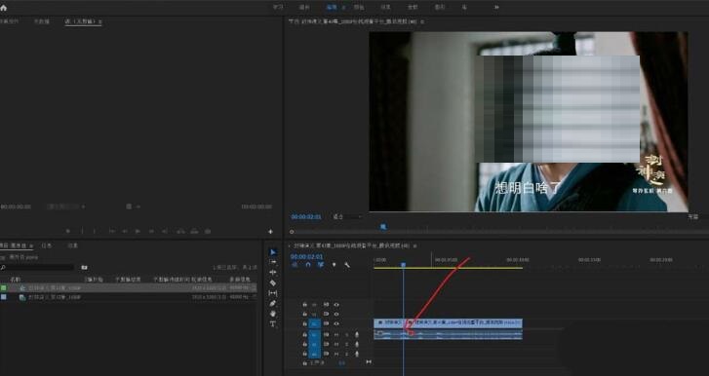Screen dimensions: 709x376
Task: Step forward one frame in Source monitor
Action: [x=151, y=231]
